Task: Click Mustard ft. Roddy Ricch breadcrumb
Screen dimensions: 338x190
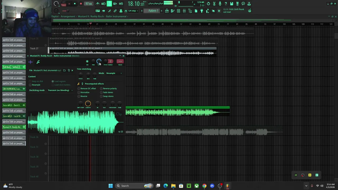Action: point(102,16)
